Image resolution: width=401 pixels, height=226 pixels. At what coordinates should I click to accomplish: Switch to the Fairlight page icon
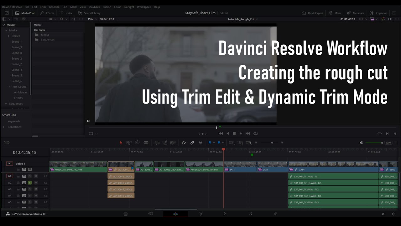(250, 214)
